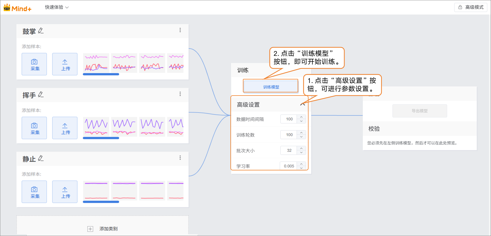Click the 上传 upload button under 挥手
491x236 pixels.
click(x=65, y=128)
